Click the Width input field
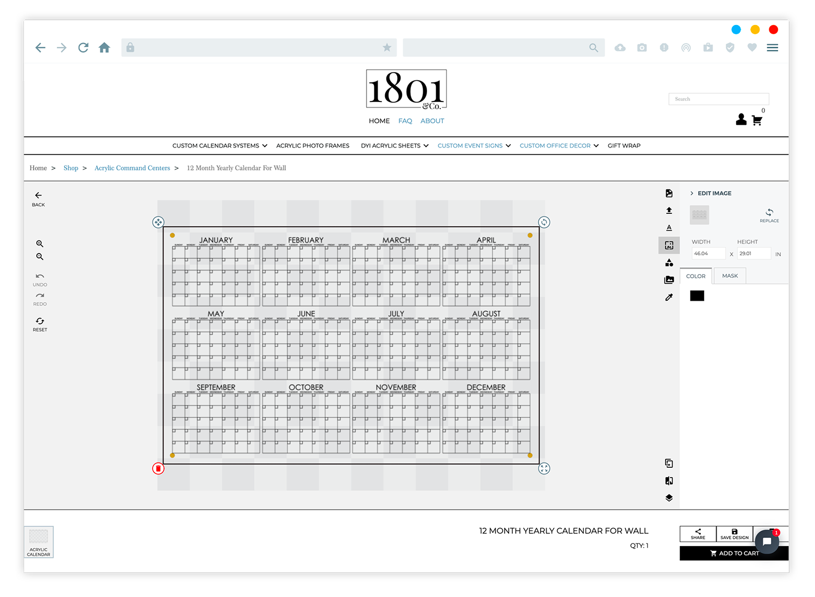 [x=709, y=253]
